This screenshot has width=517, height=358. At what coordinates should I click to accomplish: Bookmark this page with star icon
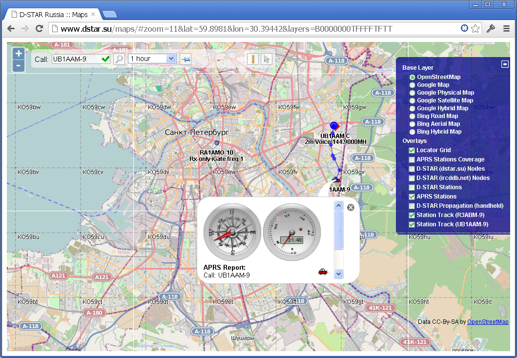[x=475, y=29]
